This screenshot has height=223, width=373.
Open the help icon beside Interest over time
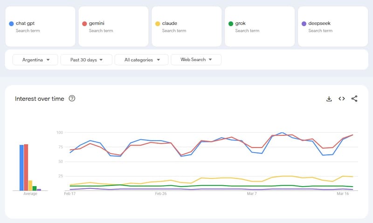point(72,99)
